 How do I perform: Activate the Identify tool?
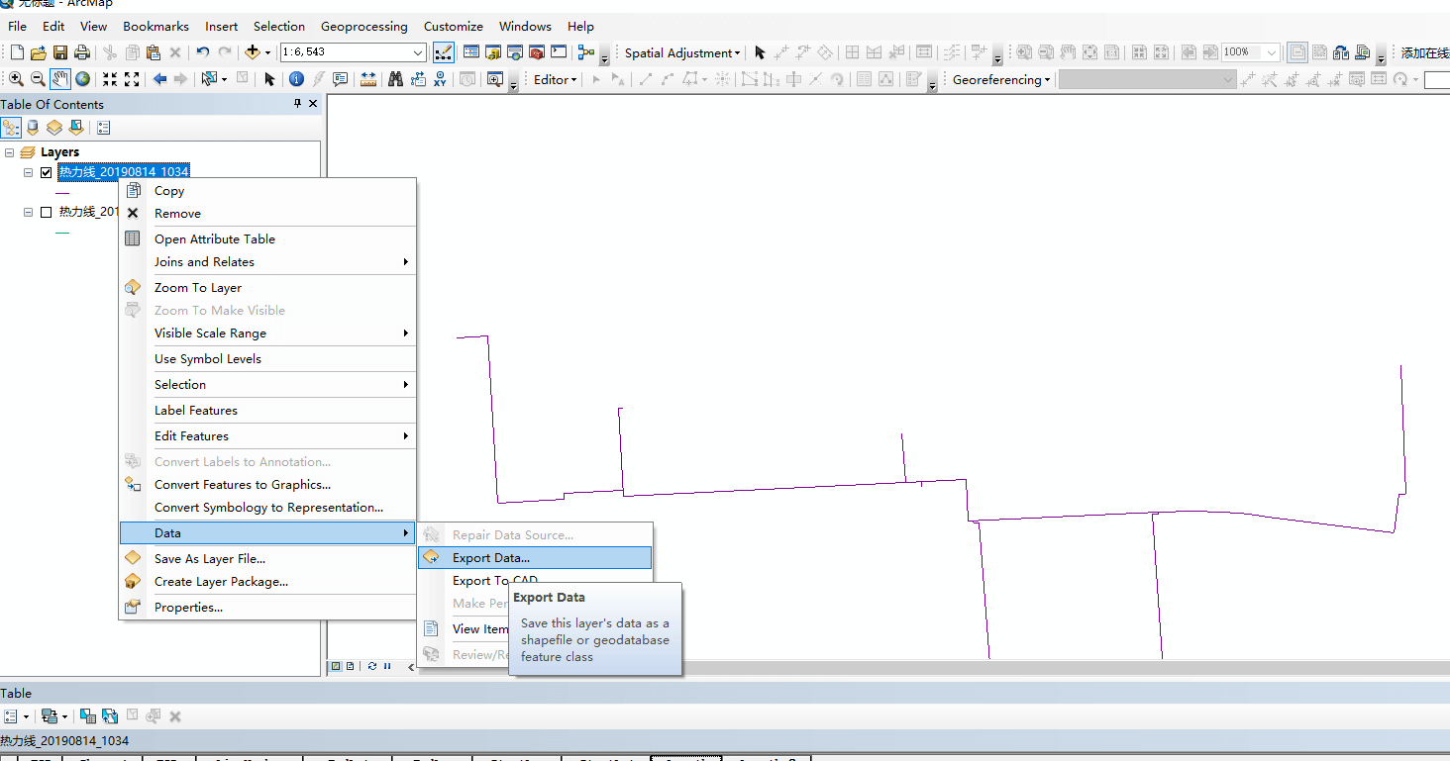click(x=296, y=79)
